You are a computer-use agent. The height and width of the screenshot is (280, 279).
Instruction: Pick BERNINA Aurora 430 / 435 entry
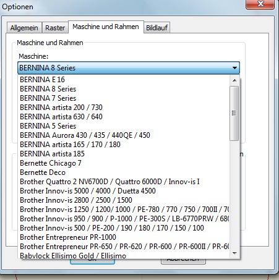(x=124, y=135)
